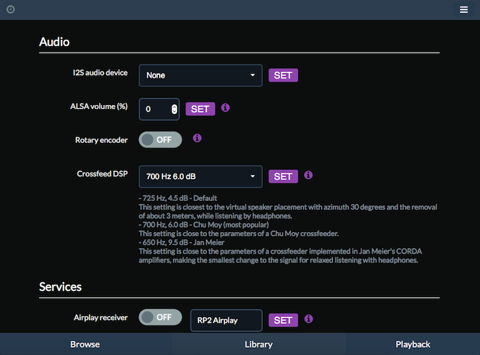Click the 'Rotary encoder' label
The image size is (480, 355).
point(101,140)
